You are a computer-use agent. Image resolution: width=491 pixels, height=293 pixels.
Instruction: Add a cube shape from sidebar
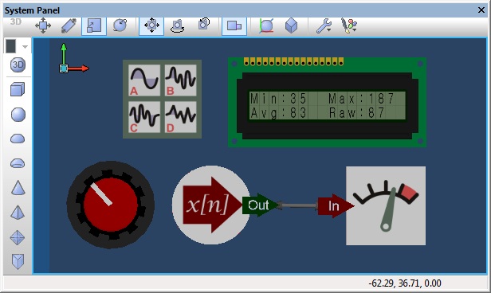point(18,89)
